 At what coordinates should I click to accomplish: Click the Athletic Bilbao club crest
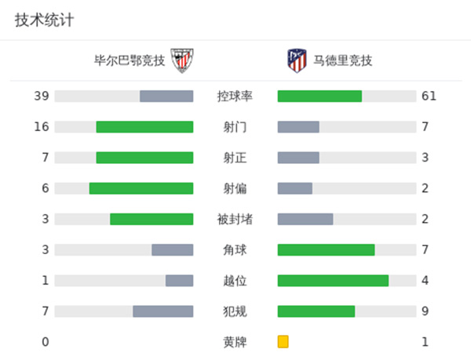182,60
